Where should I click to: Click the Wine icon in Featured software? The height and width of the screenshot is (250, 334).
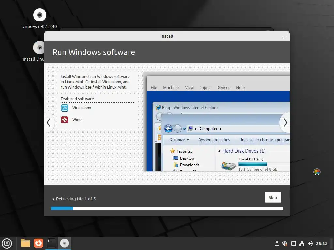(x=65, y=120)
